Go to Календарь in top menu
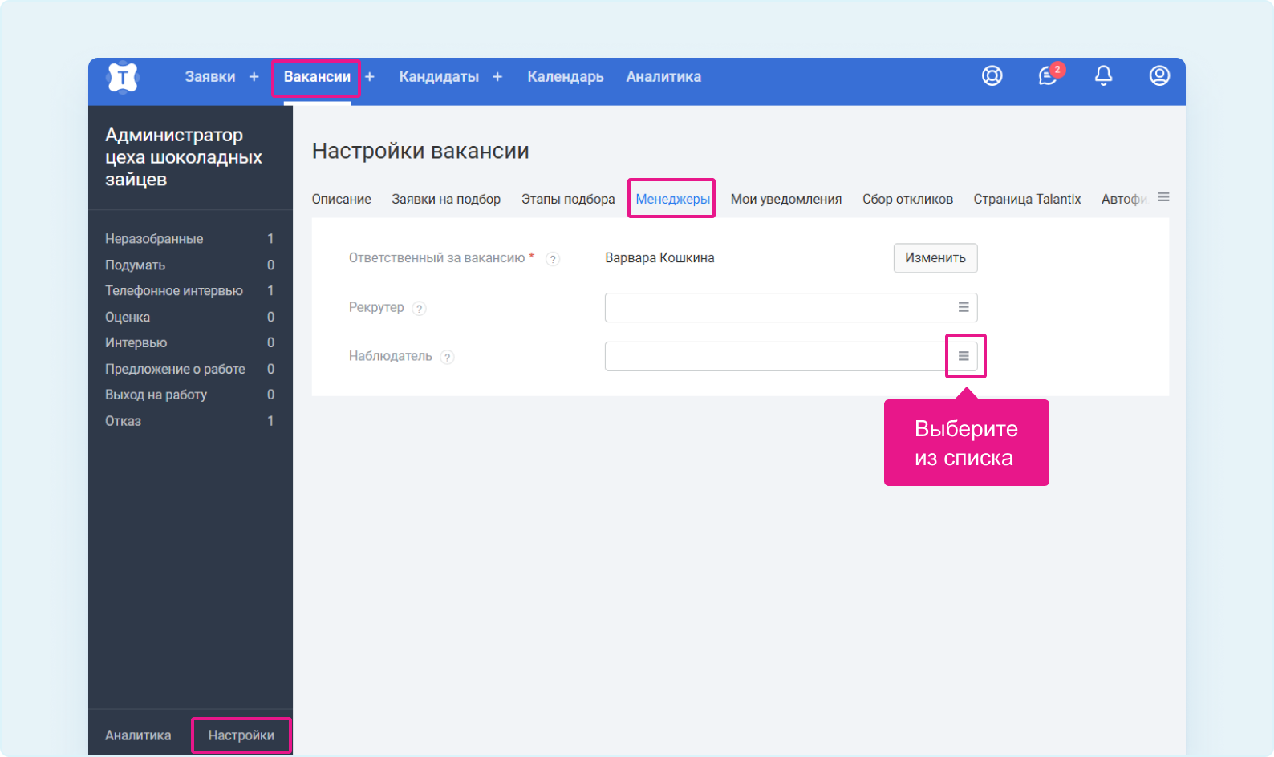Screen dimensions: 1274x757 [x=565, y=77]
